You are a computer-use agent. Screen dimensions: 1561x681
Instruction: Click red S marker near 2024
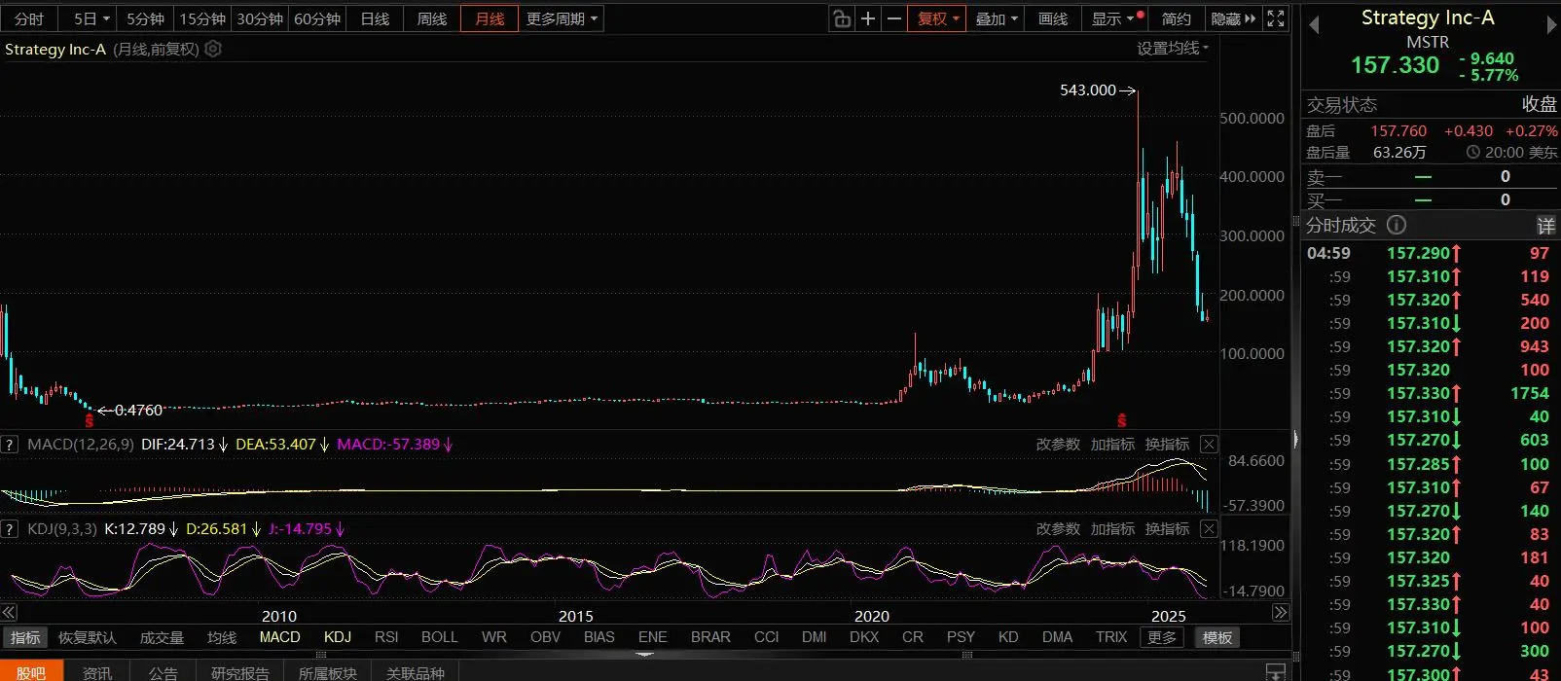(x=1122, y=421)
